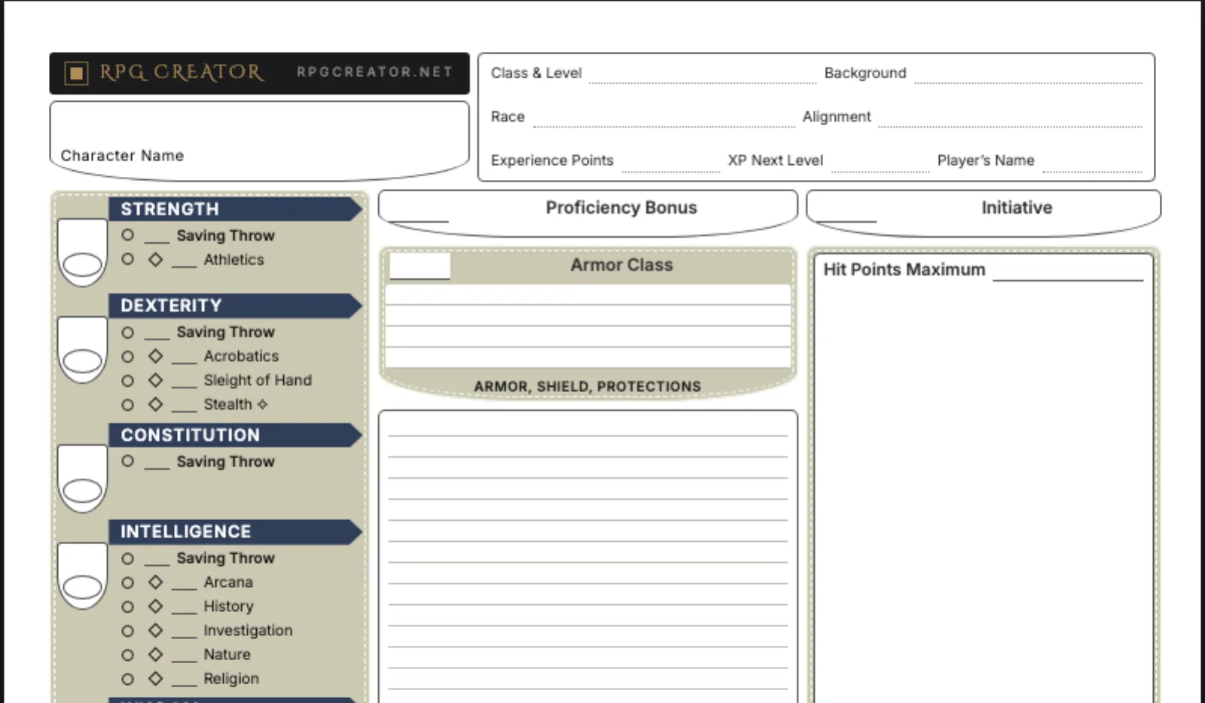
Task: Click the Class & Level field line
Action: point(703,75)
